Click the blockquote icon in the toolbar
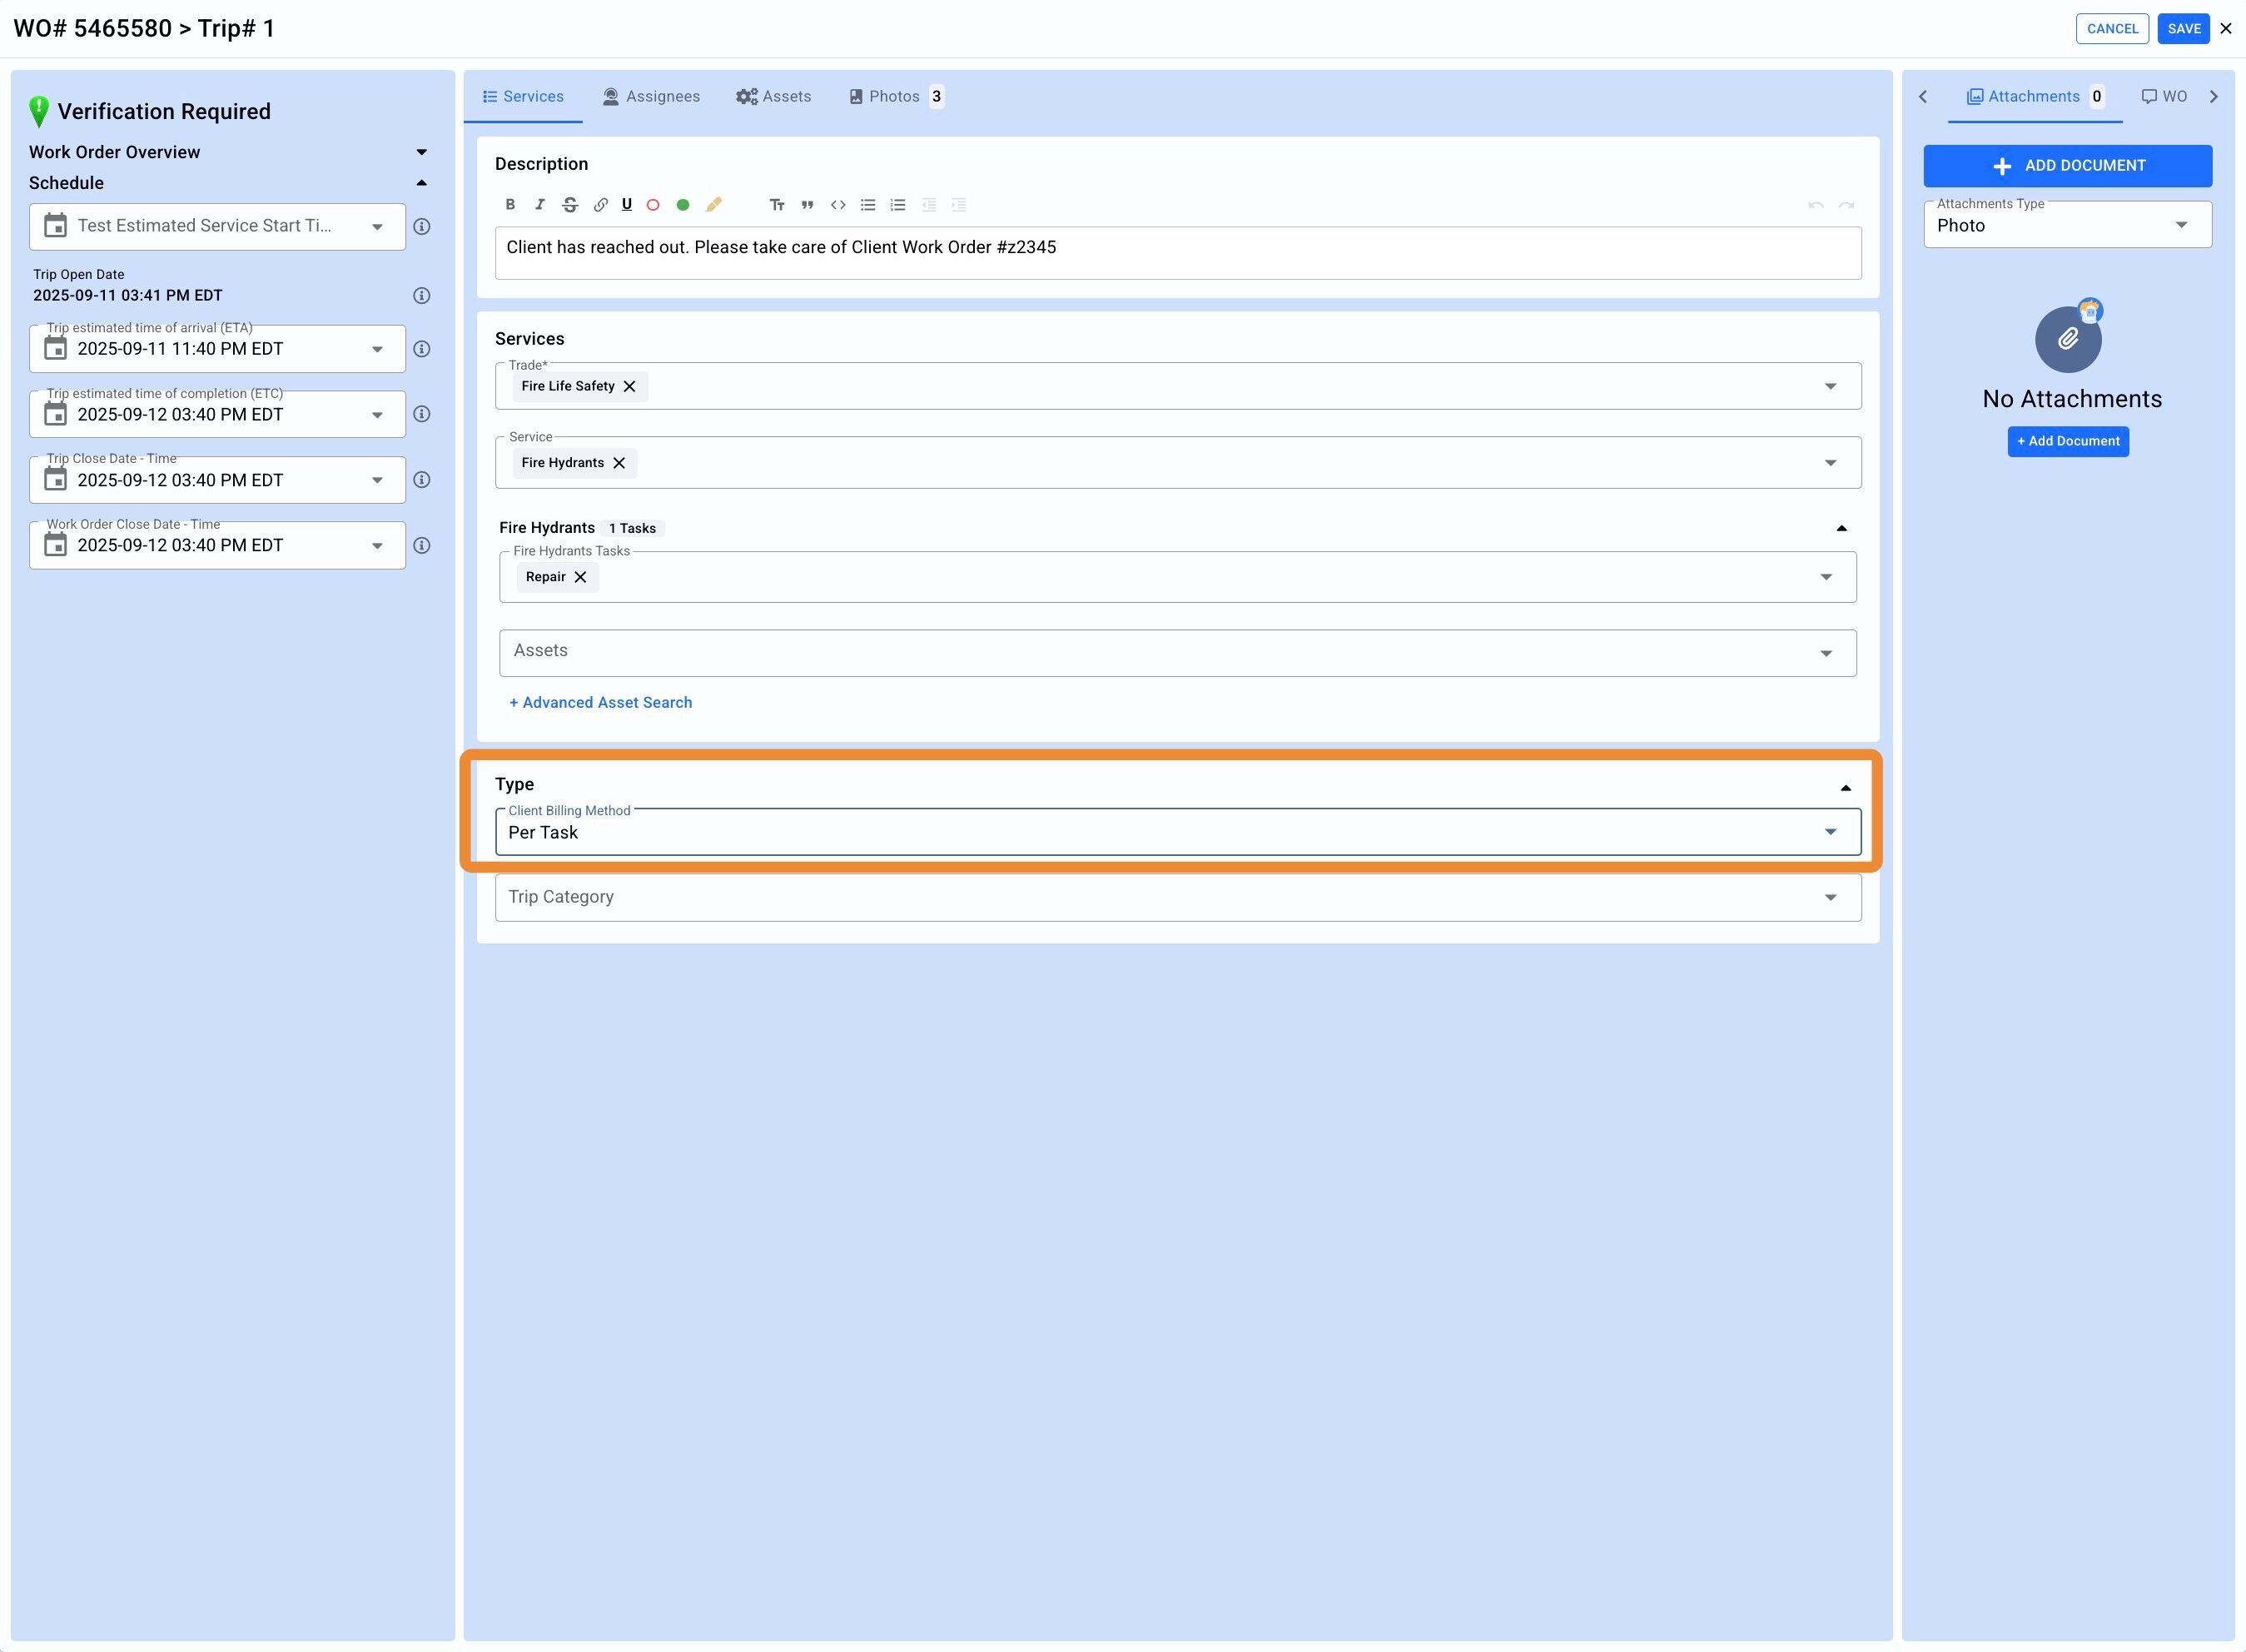This screenshot has width=2246, height=1652. (807, 205)
